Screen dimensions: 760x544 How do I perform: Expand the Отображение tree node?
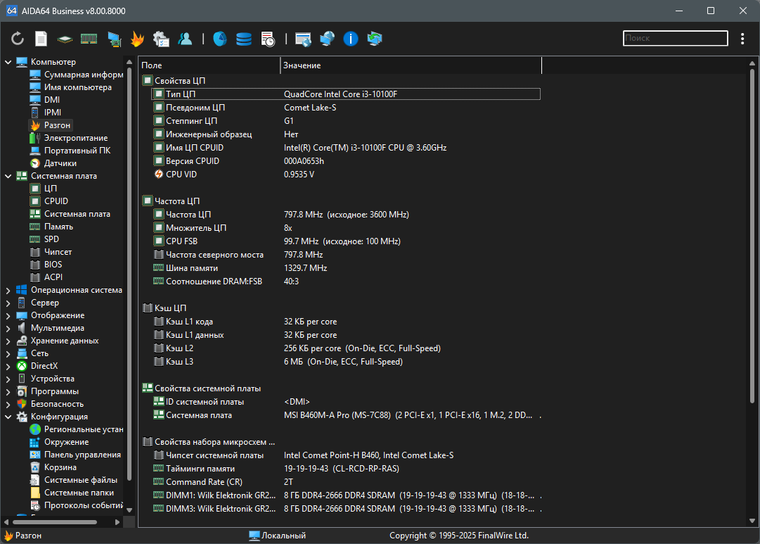(8, 315)
